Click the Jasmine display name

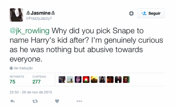pyautogui.click(x=41, y=13)
